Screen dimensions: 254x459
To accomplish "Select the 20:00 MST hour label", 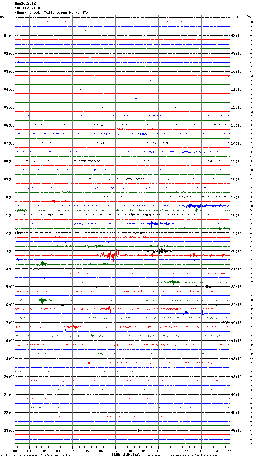I will point(9,377).
